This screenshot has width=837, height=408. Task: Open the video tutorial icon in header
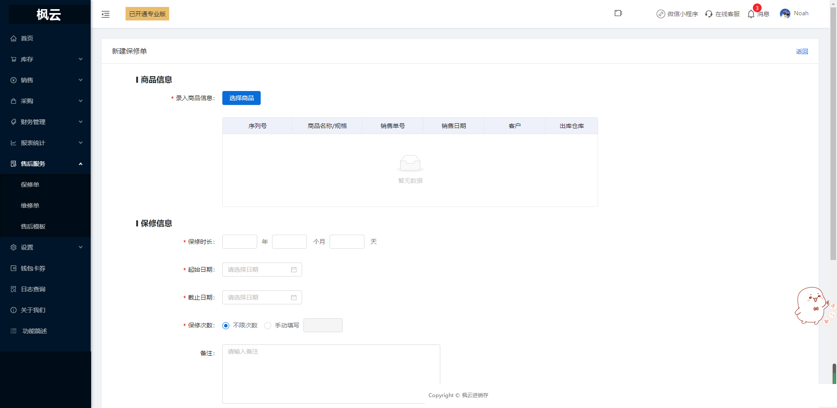pyautogui.click(x=618, y=13)
